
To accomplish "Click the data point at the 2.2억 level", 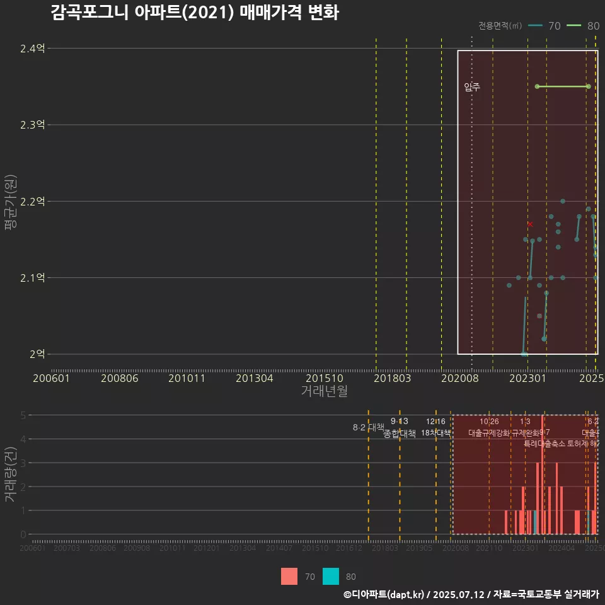I will click(563, 201).
